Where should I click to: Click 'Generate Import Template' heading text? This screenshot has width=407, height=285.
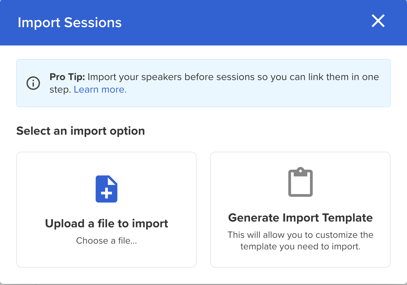[301, 218]
